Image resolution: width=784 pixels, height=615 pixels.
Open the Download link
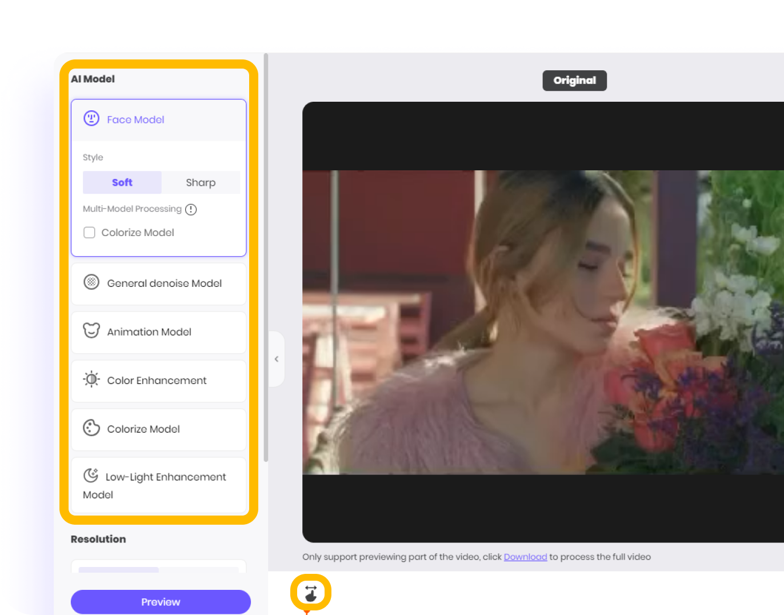525,557
